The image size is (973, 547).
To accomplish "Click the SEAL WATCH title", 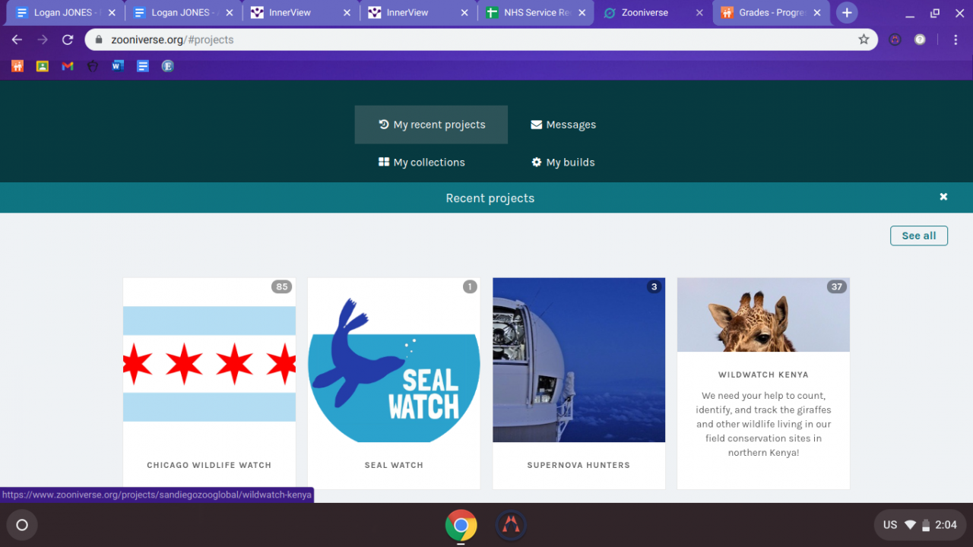I will click(394, 465).
